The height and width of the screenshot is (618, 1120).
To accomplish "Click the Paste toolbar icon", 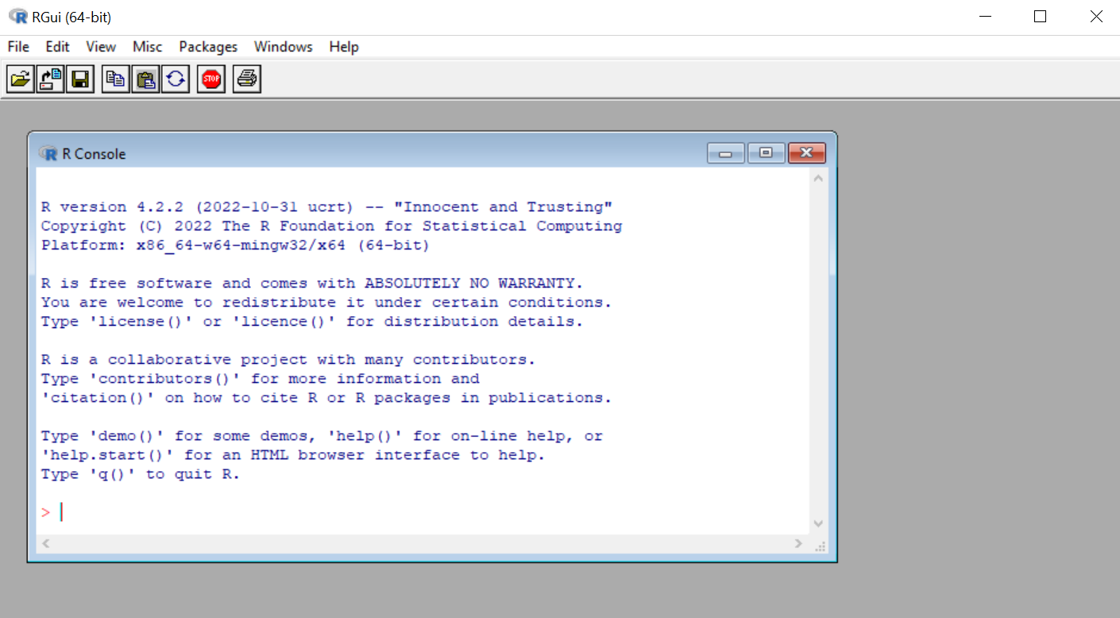I will coord(145,79).
